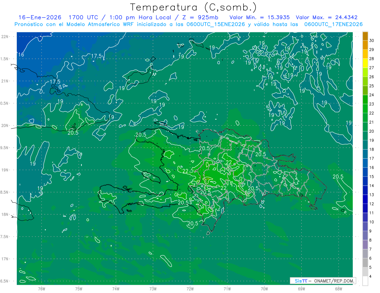The image size is (380, 293).
Task: Click the yellow legend color between 27 and 28
Action: point(365,63)
